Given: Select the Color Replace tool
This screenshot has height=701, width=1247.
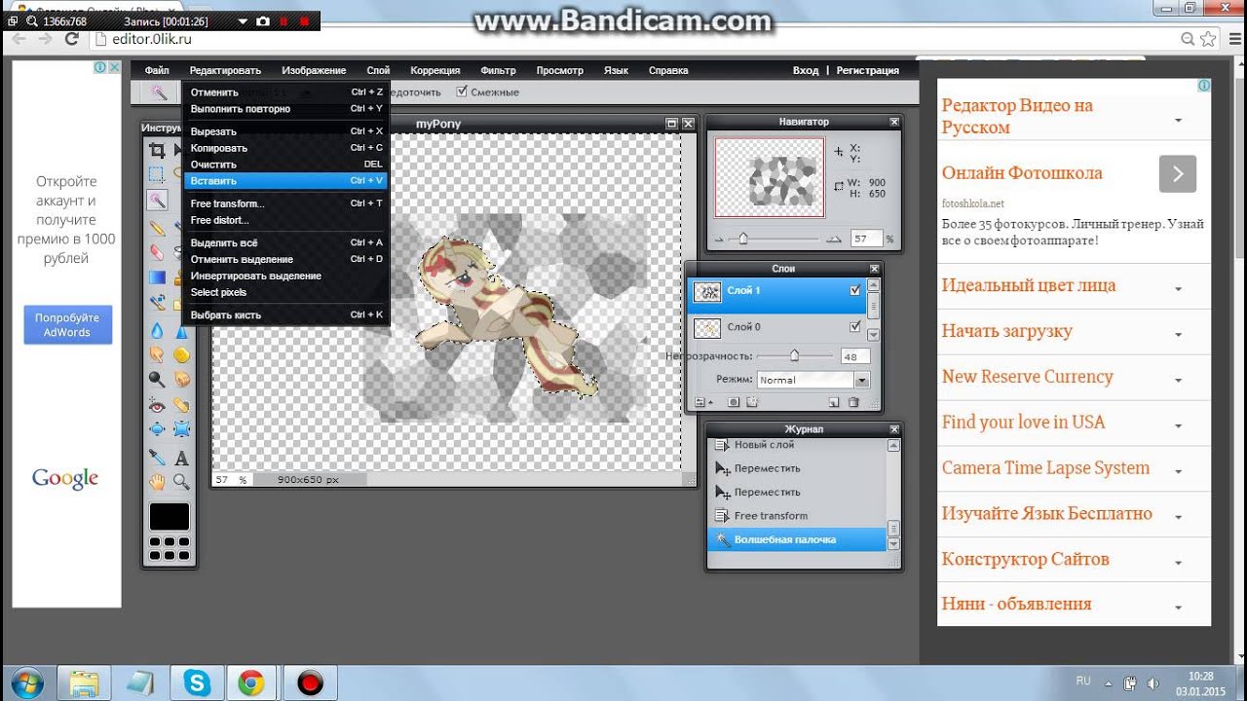Looking at the screenshot, I should point(157,303).
